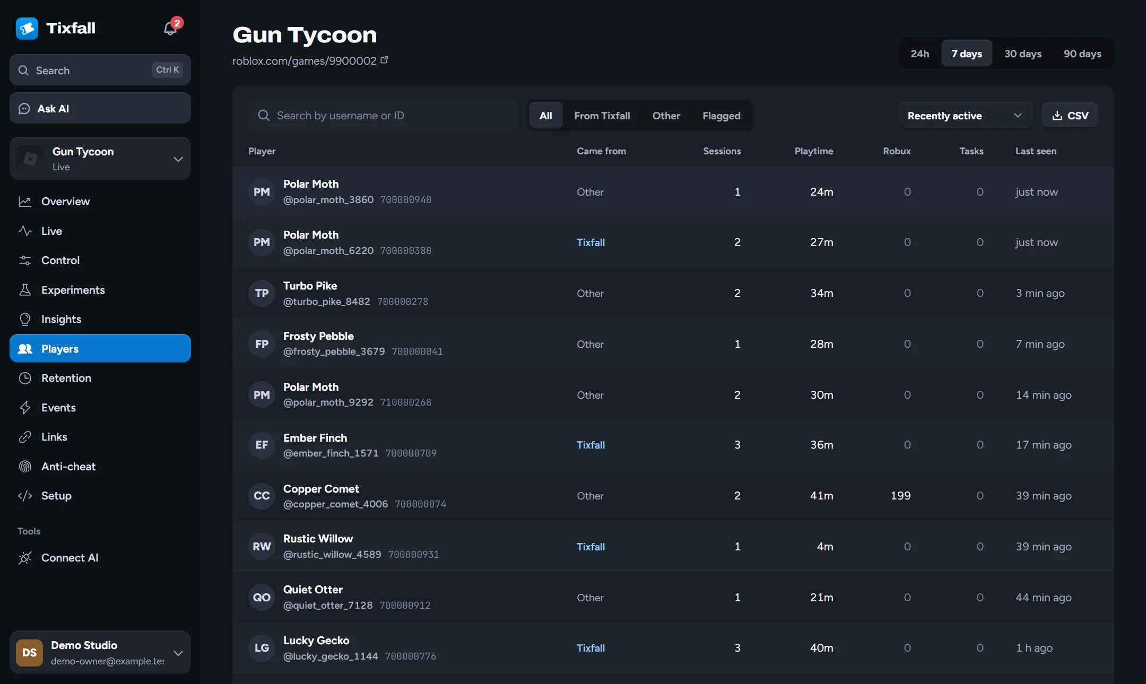Click the Last seen column header

(x=1036, y=151)
